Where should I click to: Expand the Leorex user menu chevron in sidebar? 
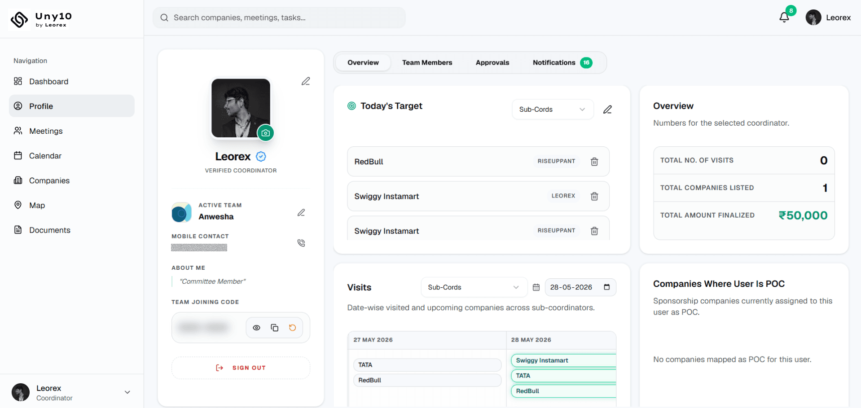coord(127,392)
